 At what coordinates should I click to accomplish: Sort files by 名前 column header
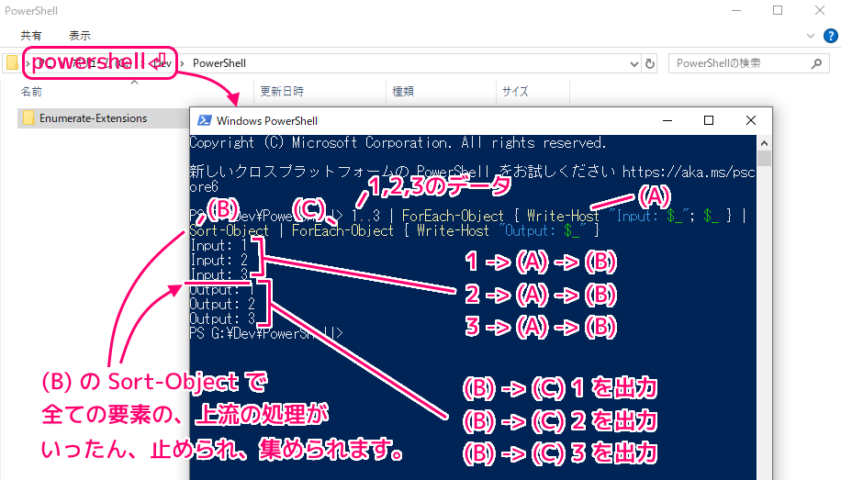click(x=31, y=92)
